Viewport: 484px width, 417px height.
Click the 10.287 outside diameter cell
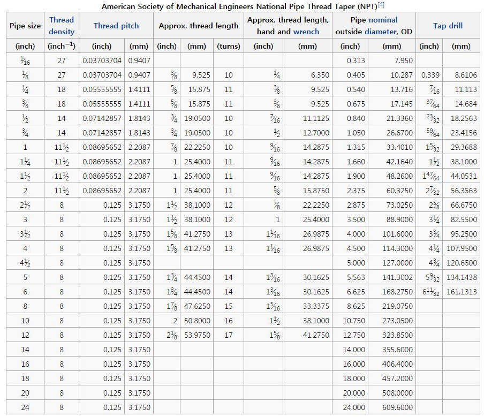tap(392, 75)
